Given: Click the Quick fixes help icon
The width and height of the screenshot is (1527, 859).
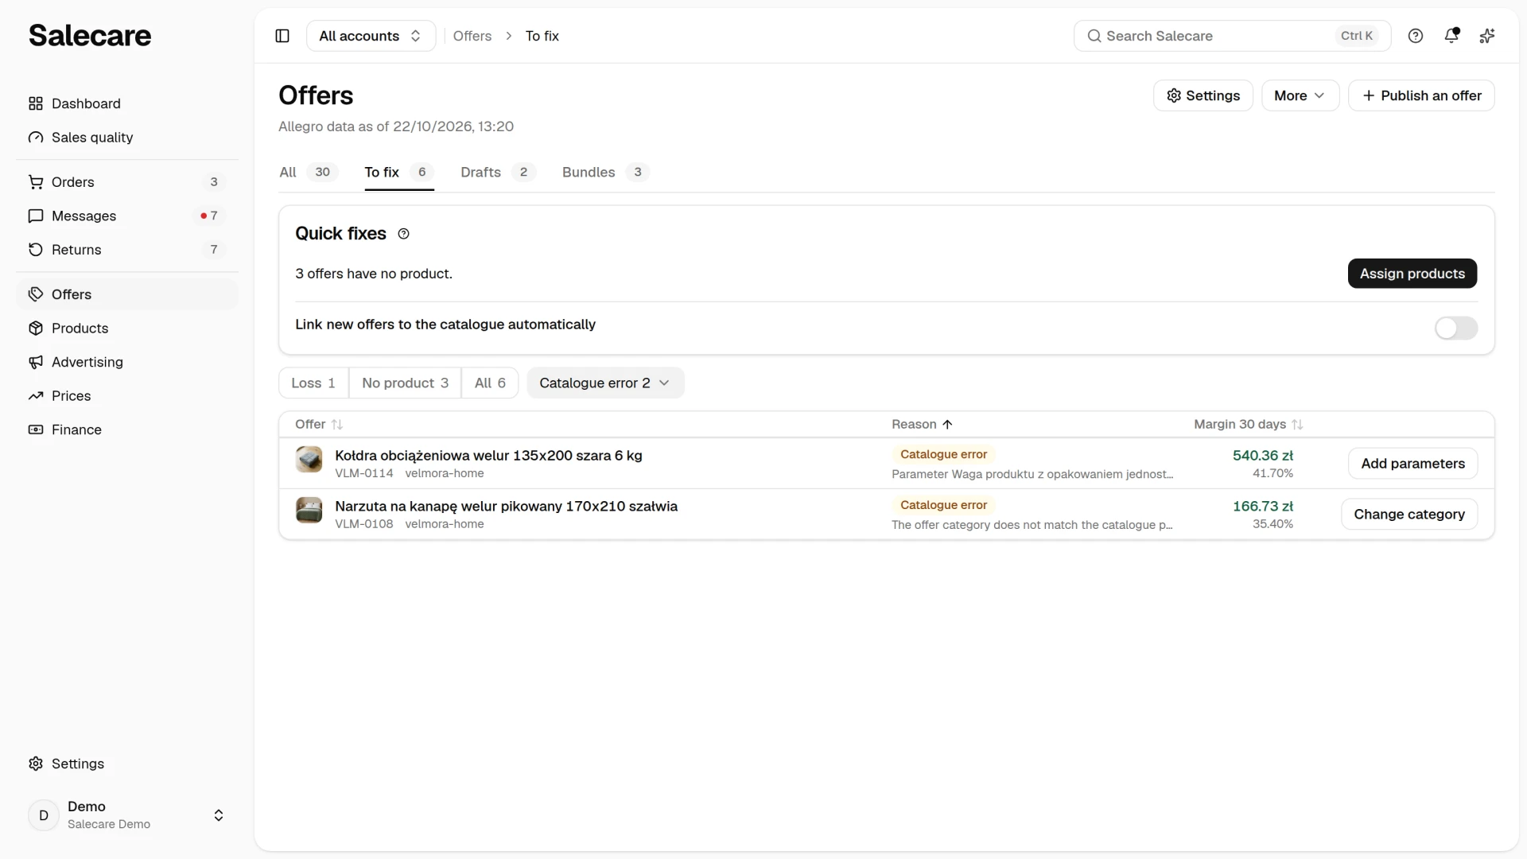Looking at the screenshot, I should (403, 234).
